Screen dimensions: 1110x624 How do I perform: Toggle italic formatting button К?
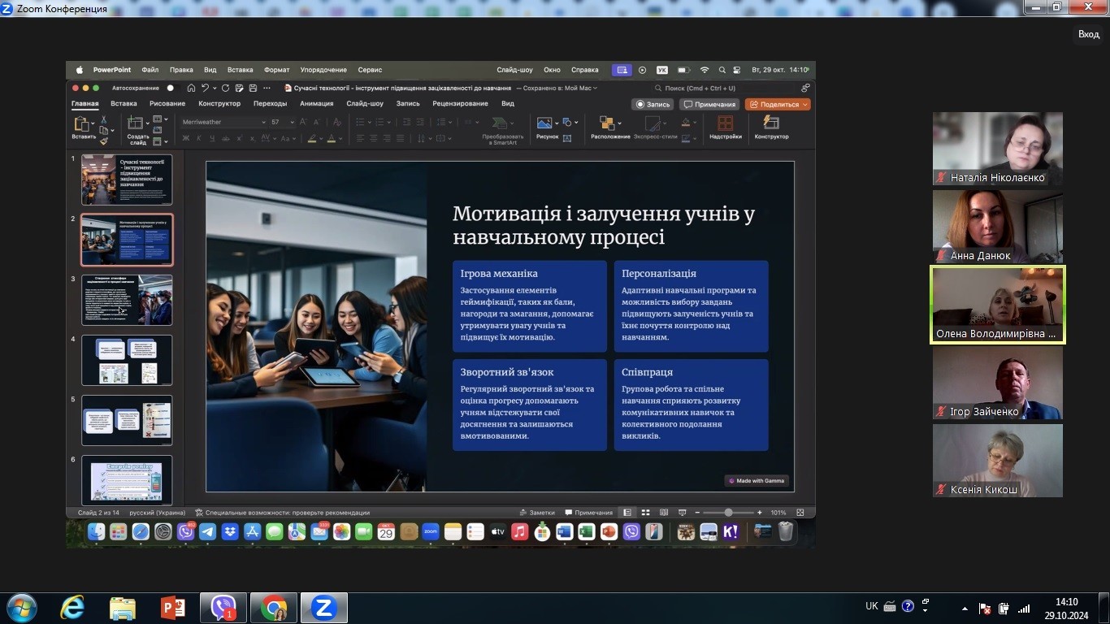click(x=199, y=138)
